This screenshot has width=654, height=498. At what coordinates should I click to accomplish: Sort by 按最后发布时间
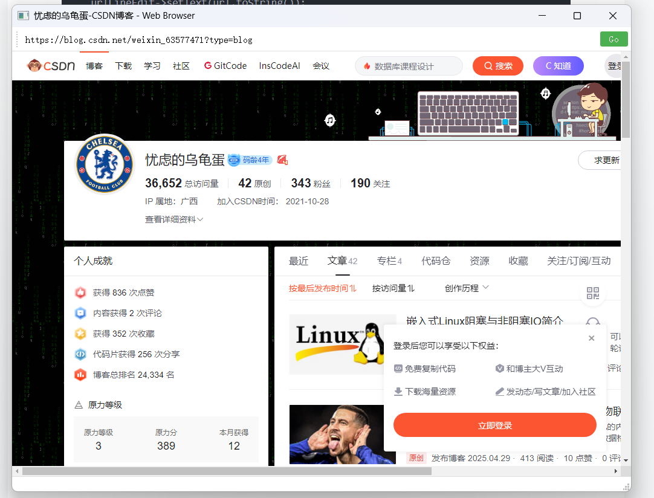point(322,288)
